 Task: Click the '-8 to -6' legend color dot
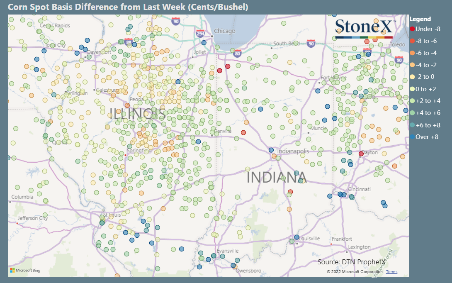tap(412, 41)
